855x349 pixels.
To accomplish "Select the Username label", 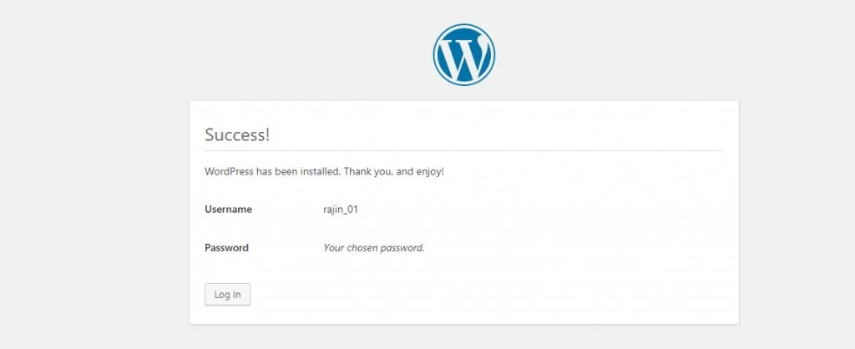I will click(x=228, y=210).
